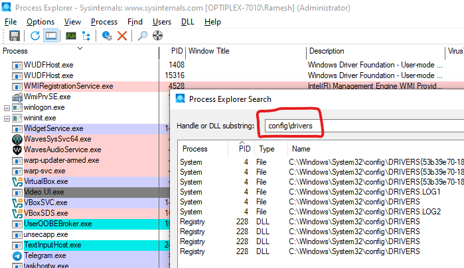Click the WavesAudioService.exe process icon
This screenshot has height=268, width=464.
(17, 150)
